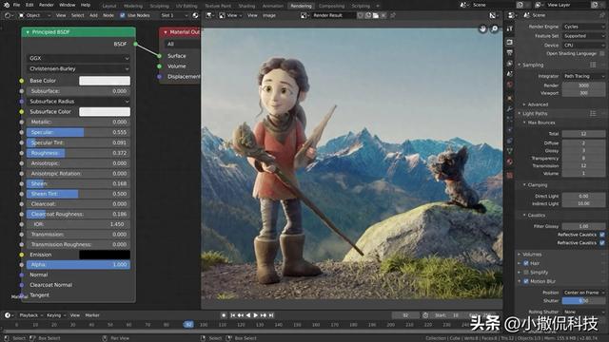Click the Image menu in the image editor
609x342 pixels.
click(x=269, y=15)
